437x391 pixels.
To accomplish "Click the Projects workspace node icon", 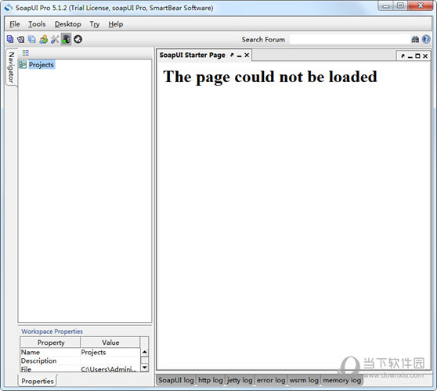I will (23, 65).
